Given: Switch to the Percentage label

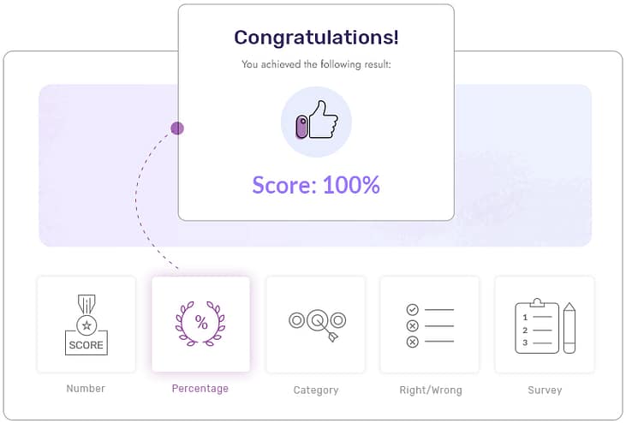Looking at the screenshot, I should click(x=200, y=389).
